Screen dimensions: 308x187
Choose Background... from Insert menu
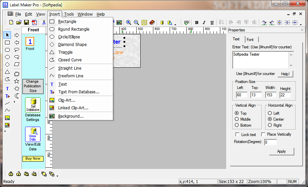click(x=80, y=116)
